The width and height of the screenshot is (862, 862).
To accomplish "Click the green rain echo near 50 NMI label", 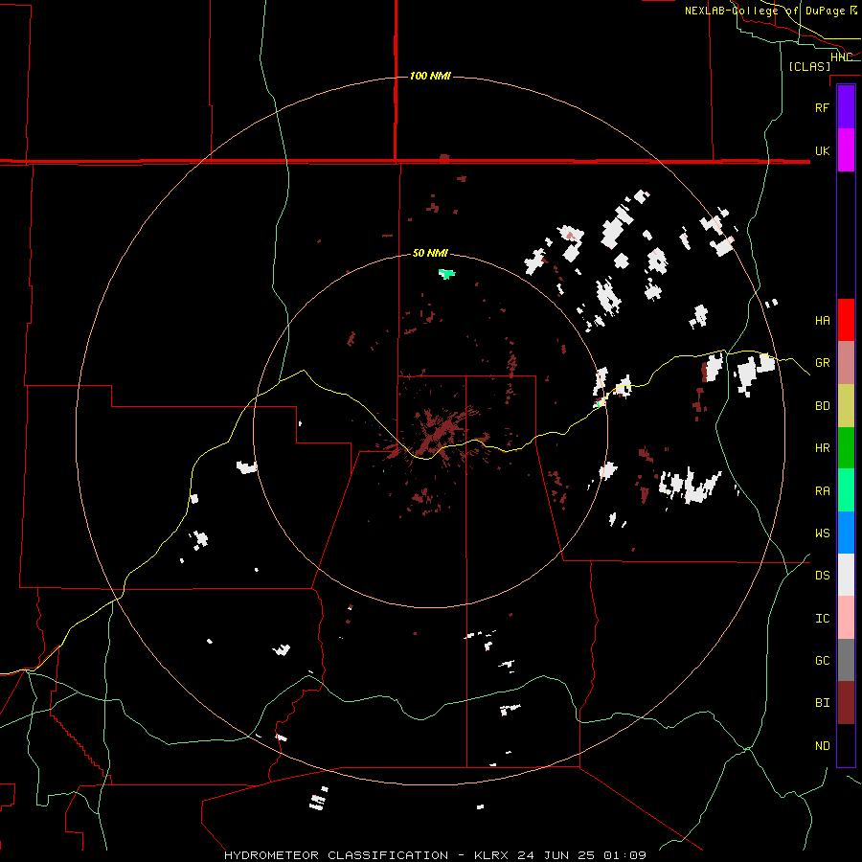I will click(x=445, y=273).
